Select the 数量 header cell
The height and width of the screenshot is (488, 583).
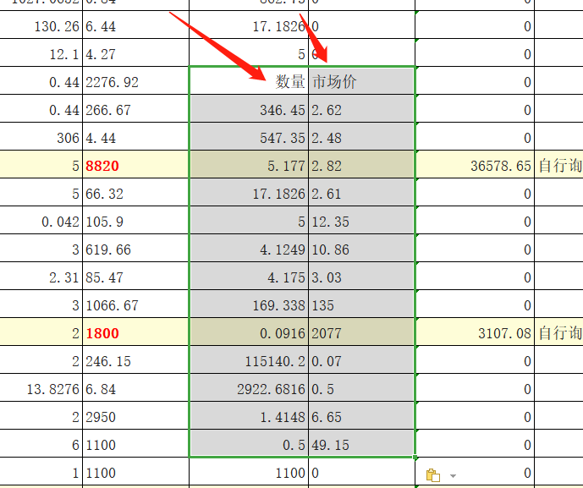click(x=249, y=82)
